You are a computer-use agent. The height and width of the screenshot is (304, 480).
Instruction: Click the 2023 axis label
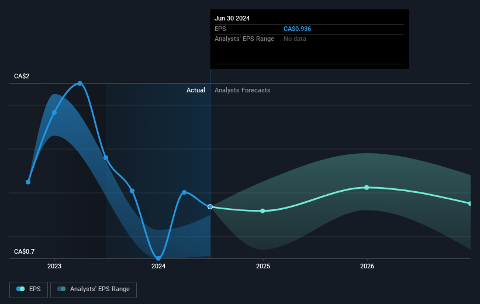[54, 267]
